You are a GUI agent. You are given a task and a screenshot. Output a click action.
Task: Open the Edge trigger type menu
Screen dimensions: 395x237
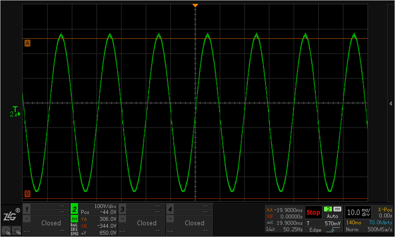(x=315, y=230)
